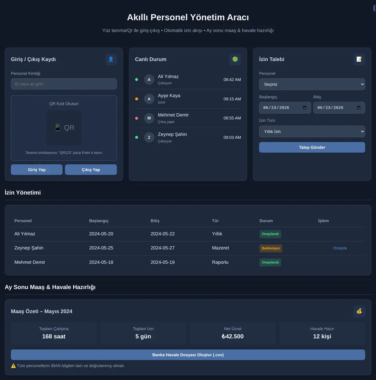Select Ali Yılmaz name in Canlı Durum list
The height and width of the screenshot is (380, 376).
tap(168, 77)
